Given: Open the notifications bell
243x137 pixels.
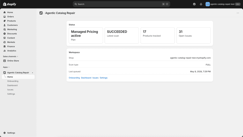Looking at the screenshot, I should 201,4.
